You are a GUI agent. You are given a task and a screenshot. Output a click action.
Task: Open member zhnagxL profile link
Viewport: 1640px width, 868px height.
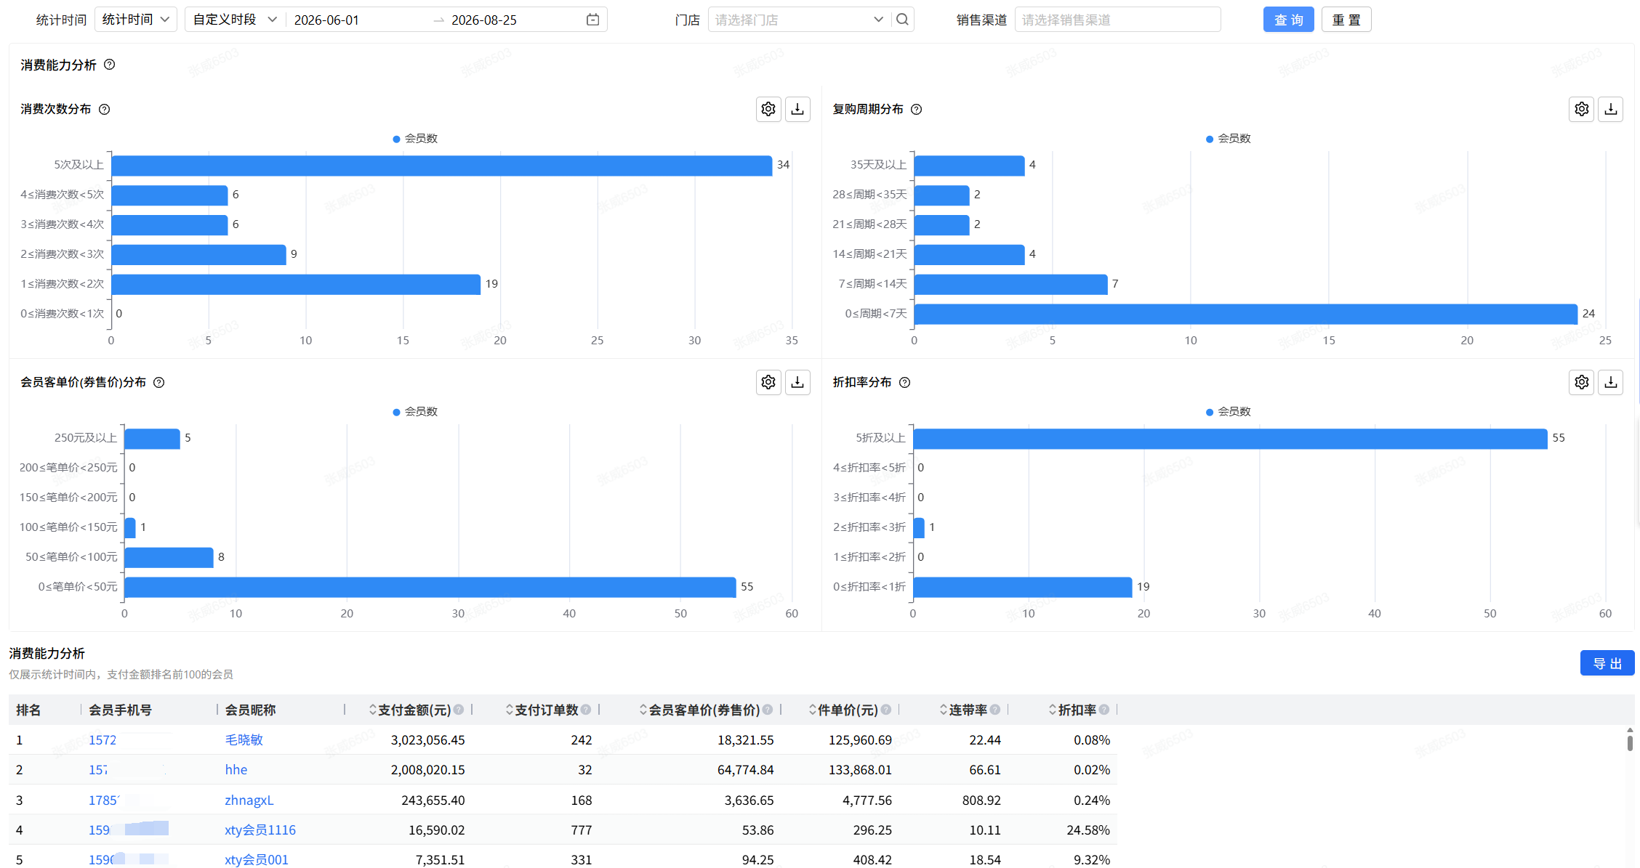click(249, 800)
